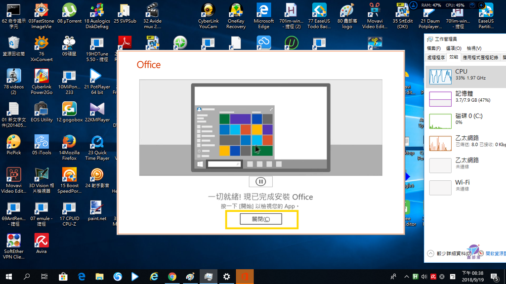Screen dimensions: 506x284
Task: Open the taskbar search magnifier
Action: tap(27, 277)
